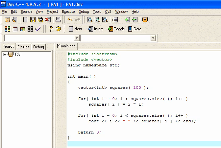Open the File menu
This screenshot has height=148, width=221.
click(x=4, y=12)
